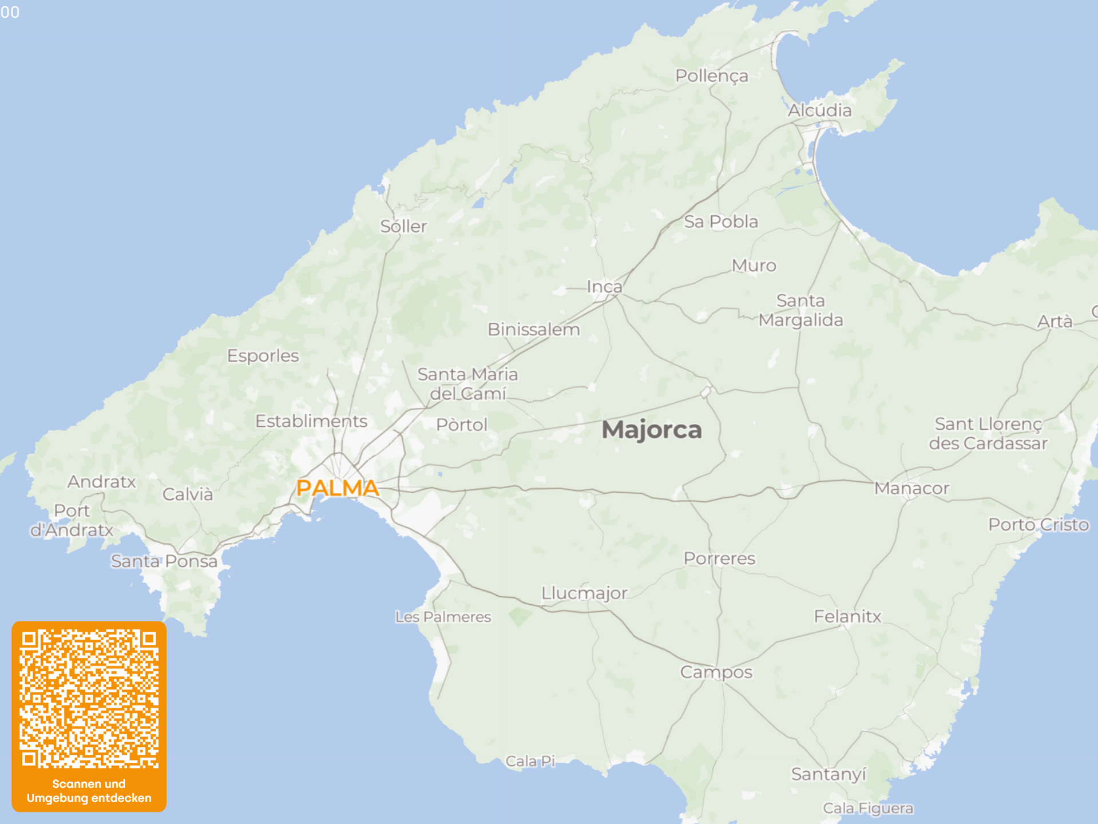The height and width of the screenshot is (824, 1098).
Task: Click 'Scannen und Umgebung entdecken' caption
Action: [89, 791]
